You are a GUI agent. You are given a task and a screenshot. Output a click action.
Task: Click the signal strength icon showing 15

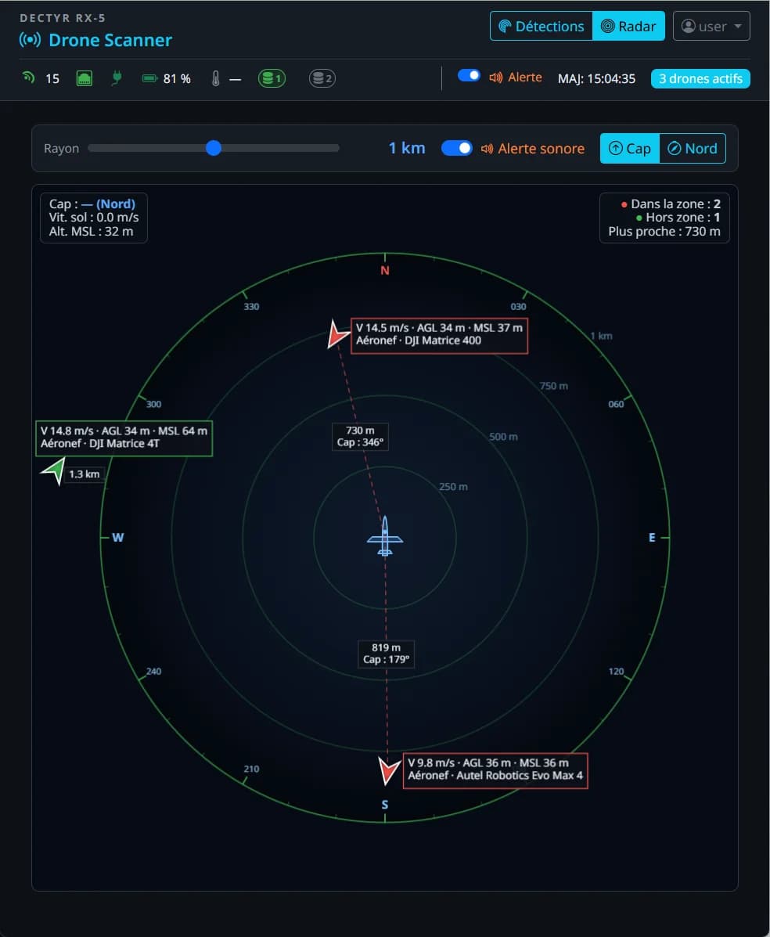point(28,77)
